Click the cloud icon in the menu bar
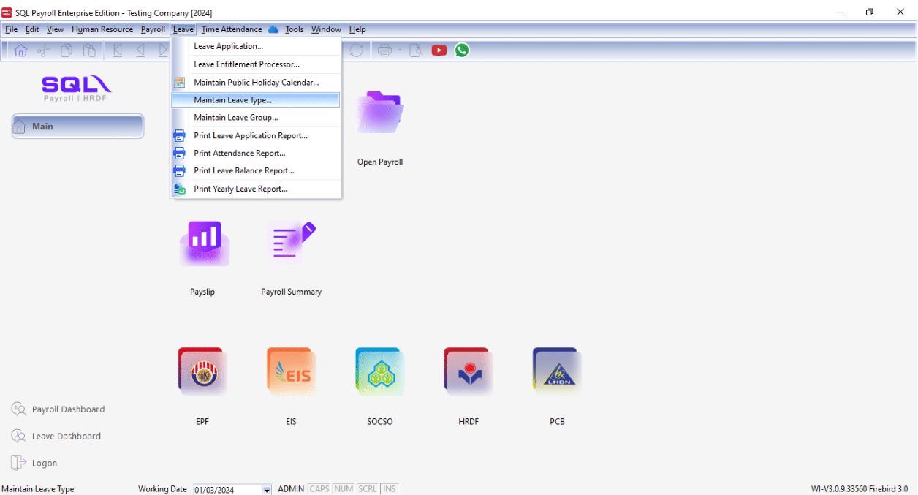918x495 pixels. pos(273,29)
